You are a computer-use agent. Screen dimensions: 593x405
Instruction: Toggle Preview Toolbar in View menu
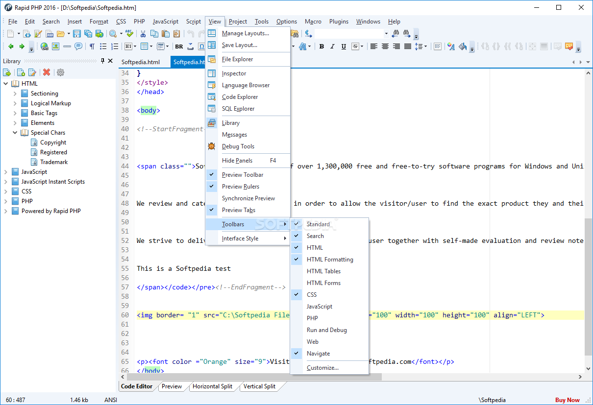(x=248, y=175)
